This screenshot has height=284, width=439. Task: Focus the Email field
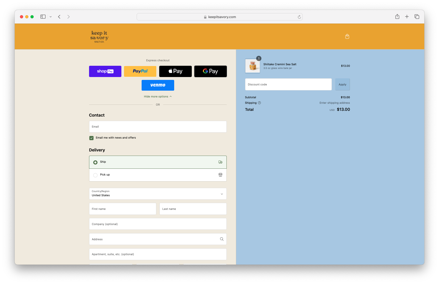(158, 127)
